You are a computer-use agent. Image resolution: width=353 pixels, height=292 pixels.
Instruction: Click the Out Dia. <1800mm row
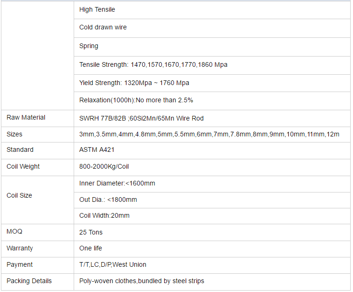tap(108, 200)
